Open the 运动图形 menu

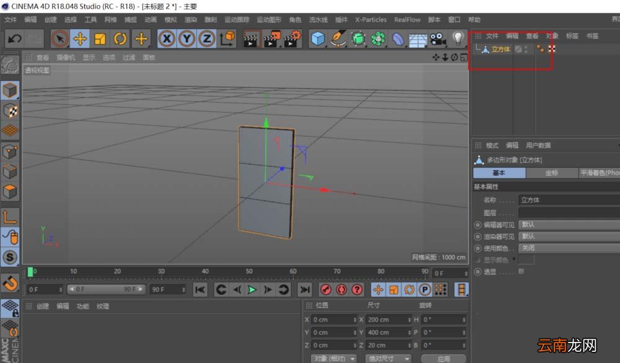coord(269,19)
